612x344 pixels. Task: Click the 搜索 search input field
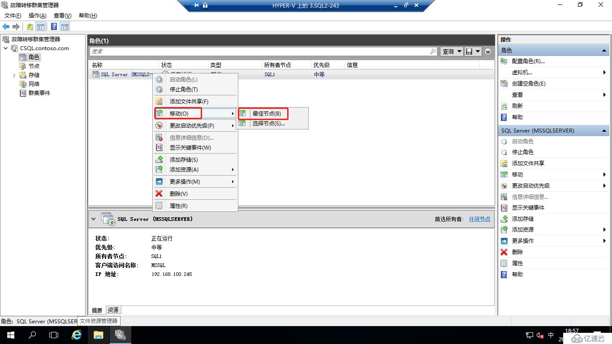[263, 52]
